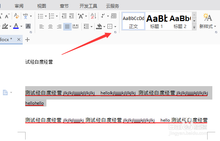Open the line spacing dropdown arrow
Viewport: 220px width, 141px height.
(91, 27)
